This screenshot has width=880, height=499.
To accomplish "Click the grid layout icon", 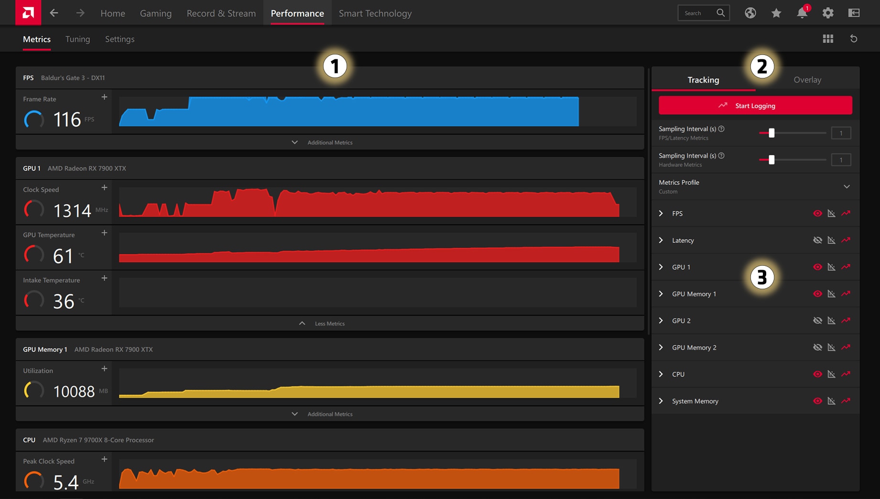I will point(828,39).
